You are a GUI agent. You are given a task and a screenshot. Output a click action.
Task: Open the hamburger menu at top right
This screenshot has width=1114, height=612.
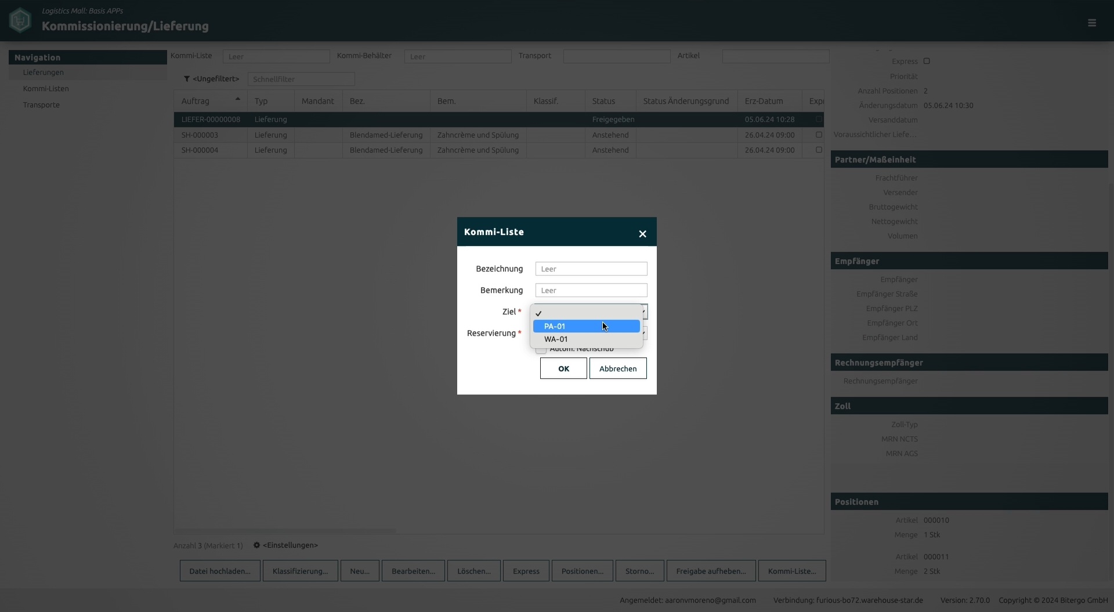pos(1091,23)
